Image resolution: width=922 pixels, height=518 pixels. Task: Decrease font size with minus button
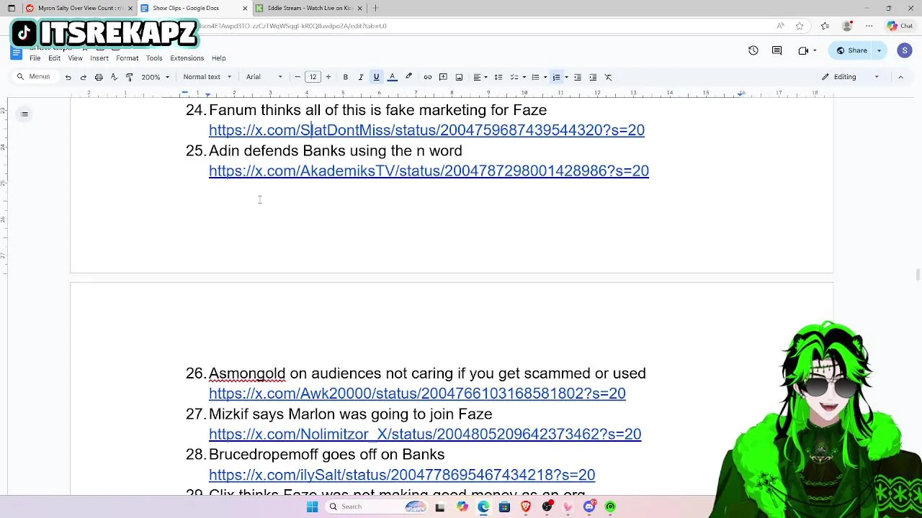click(297, 77)
